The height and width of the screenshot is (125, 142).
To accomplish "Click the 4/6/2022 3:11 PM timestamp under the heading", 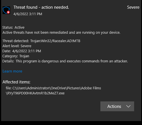I will tap(28, 14).
